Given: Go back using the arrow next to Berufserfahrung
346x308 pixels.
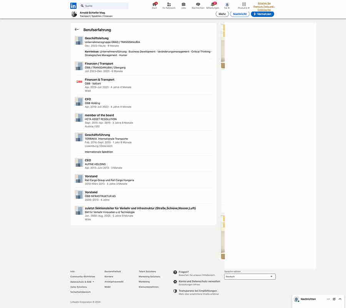Looking at the screenshot, I should coord(77,29).
